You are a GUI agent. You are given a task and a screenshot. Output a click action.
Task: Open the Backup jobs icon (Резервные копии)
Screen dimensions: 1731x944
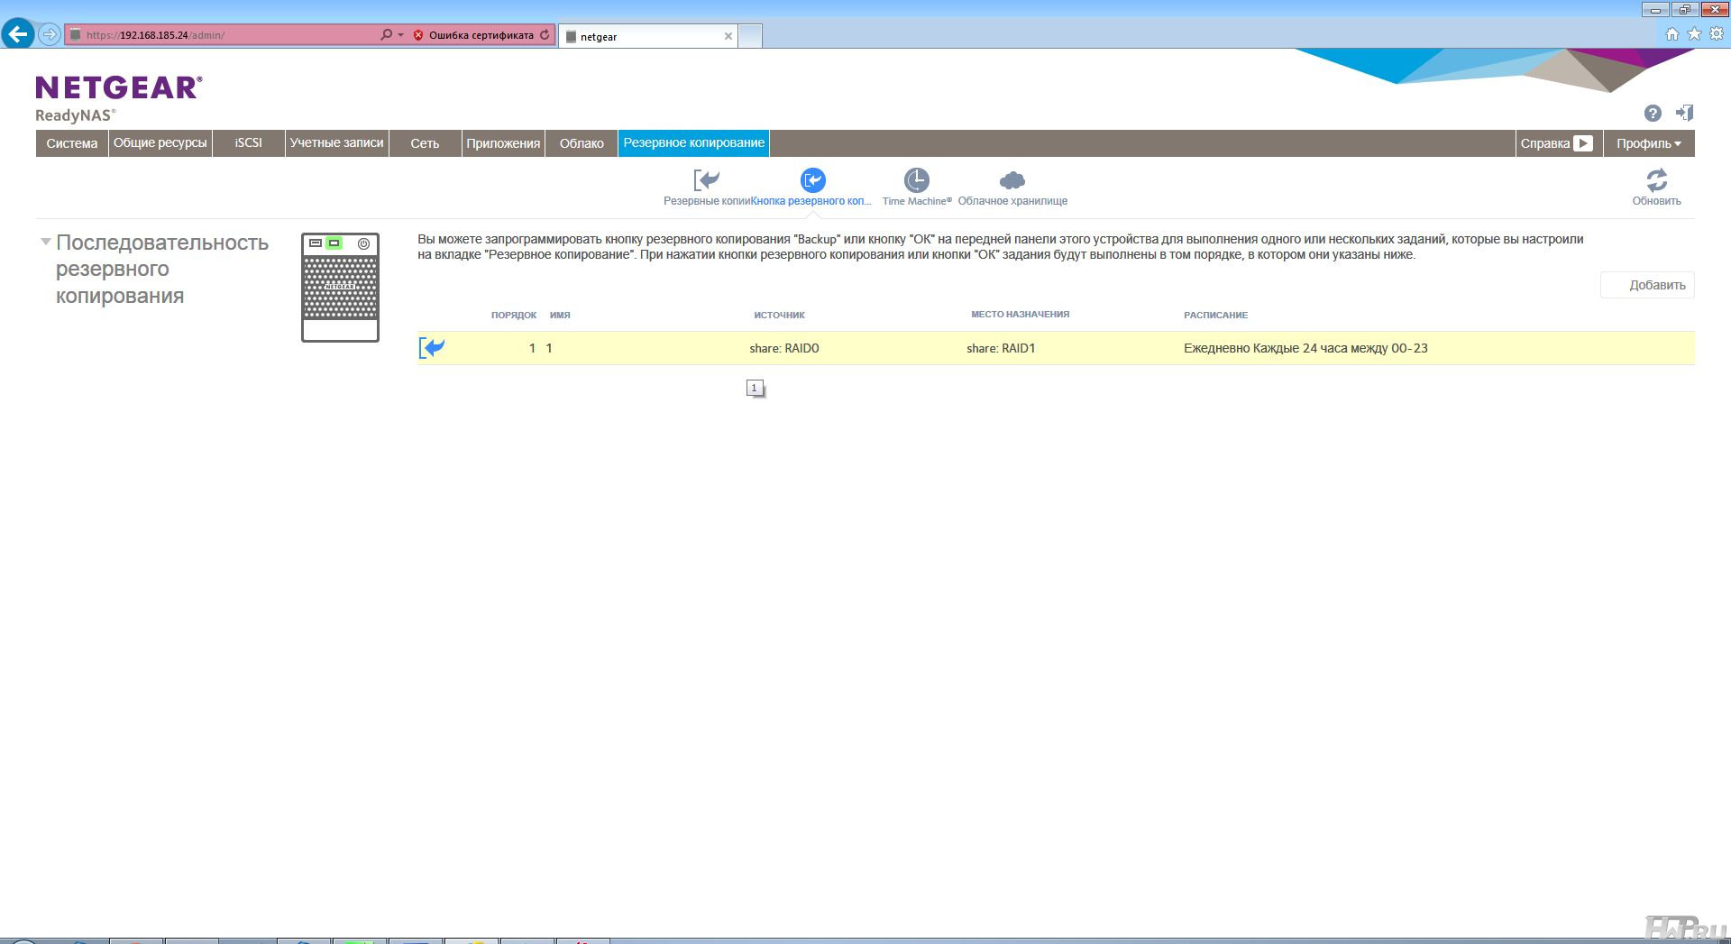click(x=706, y=180)
